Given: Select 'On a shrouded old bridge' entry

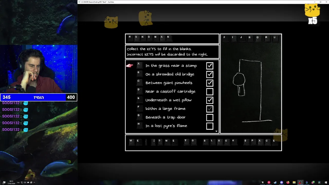Looking at the screenshot, I should pyautogui.click(x=170, y=74).
